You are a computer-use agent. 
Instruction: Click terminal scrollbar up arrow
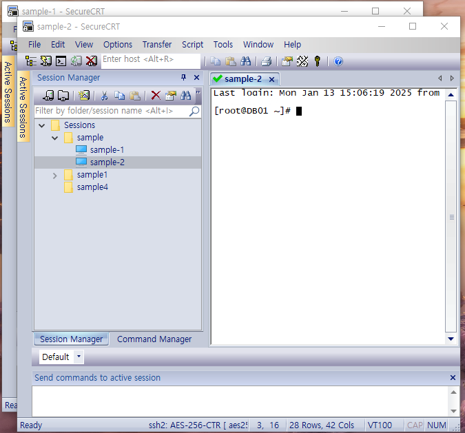451,95
